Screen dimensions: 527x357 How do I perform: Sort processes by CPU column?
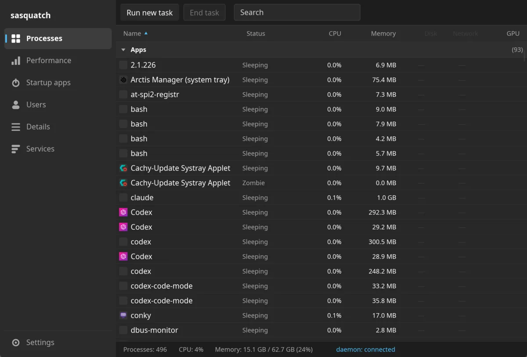335,33
